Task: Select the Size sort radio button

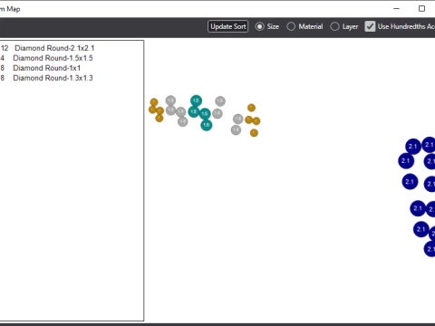Action: 259,26
